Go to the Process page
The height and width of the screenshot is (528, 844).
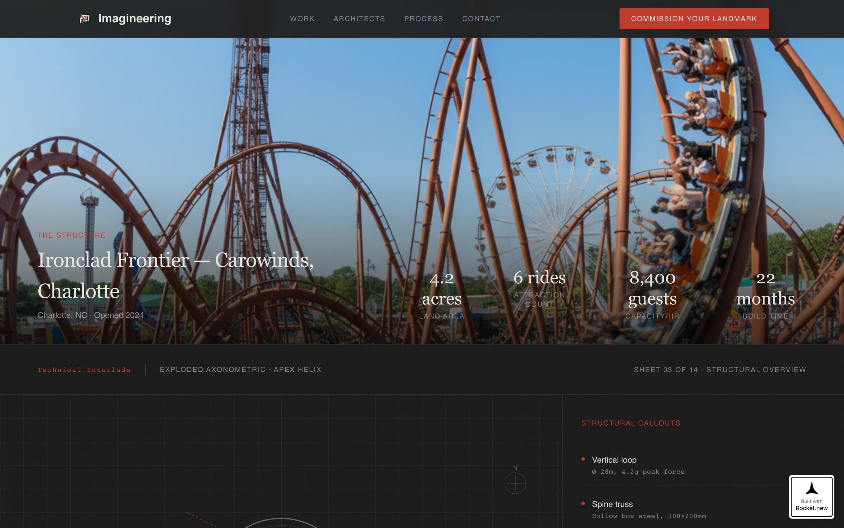coord(423,18)
